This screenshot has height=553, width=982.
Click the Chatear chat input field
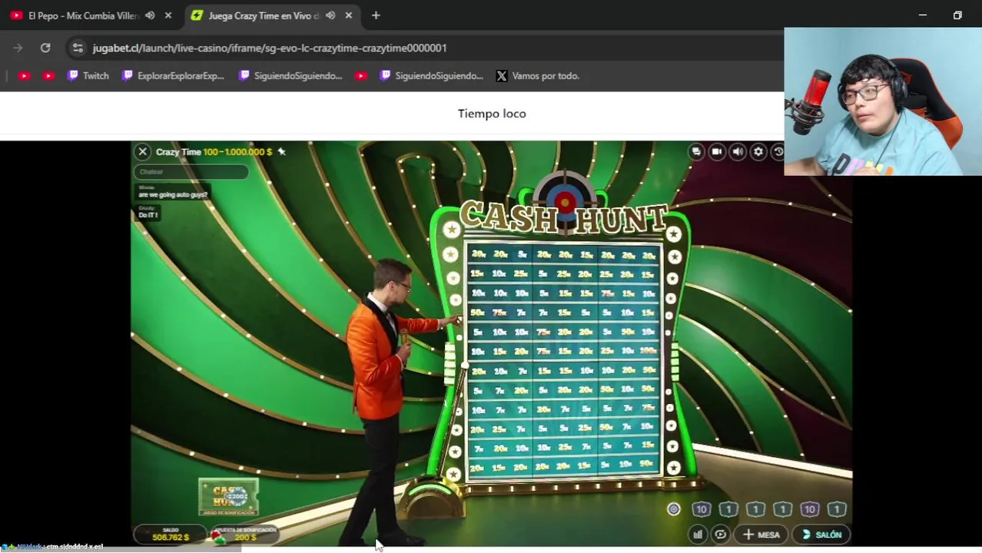click(191, 172)
